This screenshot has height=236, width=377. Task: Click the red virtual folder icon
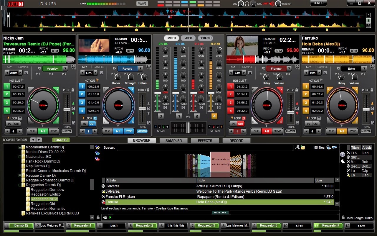[x=97, y=158]
